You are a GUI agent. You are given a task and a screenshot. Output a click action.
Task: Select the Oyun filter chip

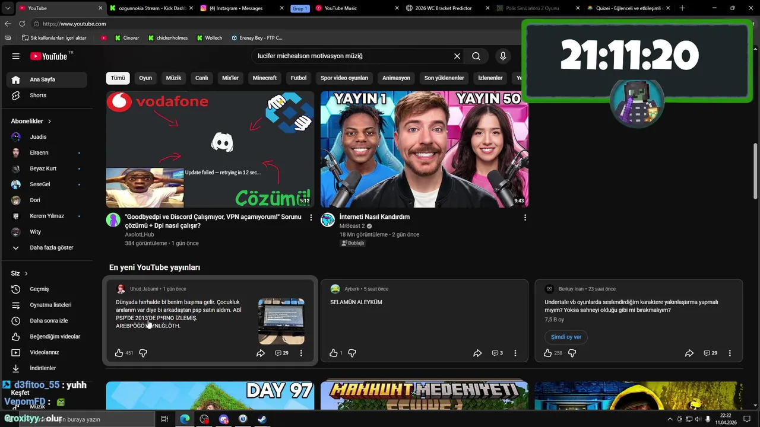(x=145, y=78)
